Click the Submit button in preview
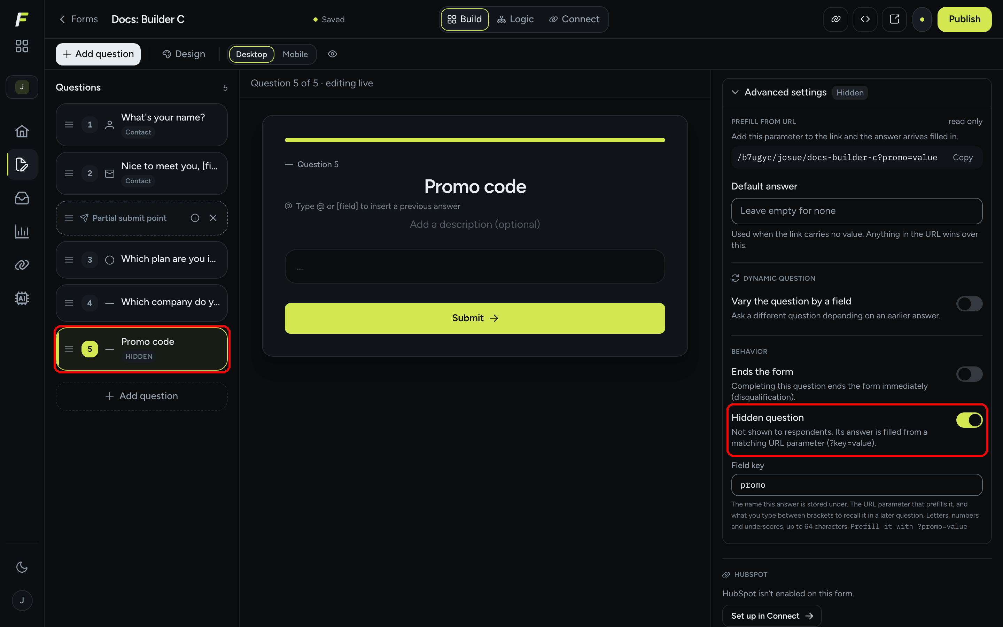Image resolution: width=1003 pixels, height=627 pixels. click(475, 318)
